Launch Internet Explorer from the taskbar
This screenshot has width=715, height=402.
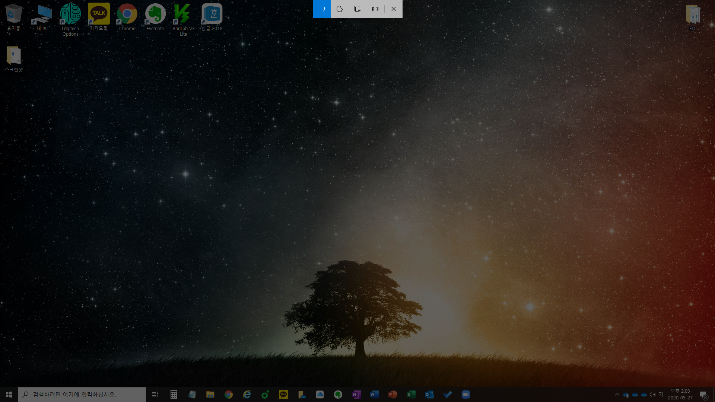tap(247, 395)
